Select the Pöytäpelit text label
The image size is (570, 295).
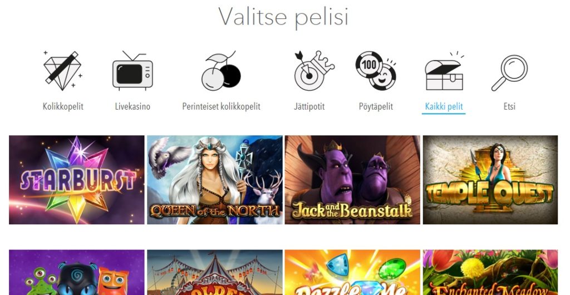click(x=376, y=106)
